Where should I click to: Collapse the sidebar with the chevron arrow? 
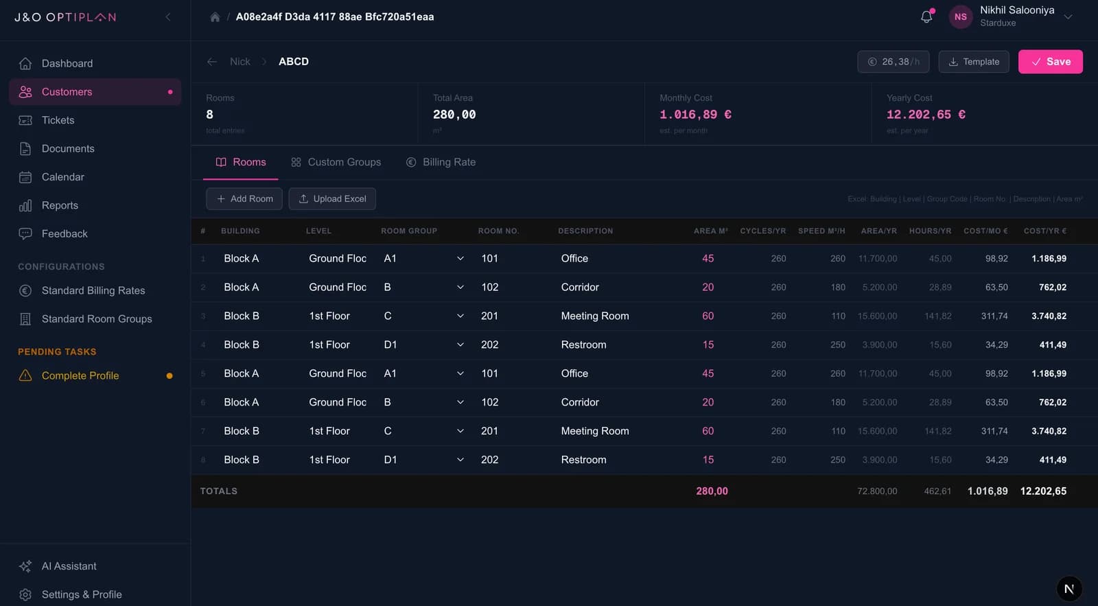click(168, 17)
